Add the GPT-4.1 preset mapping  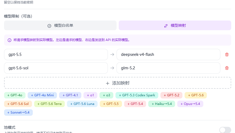pos(70,95)
